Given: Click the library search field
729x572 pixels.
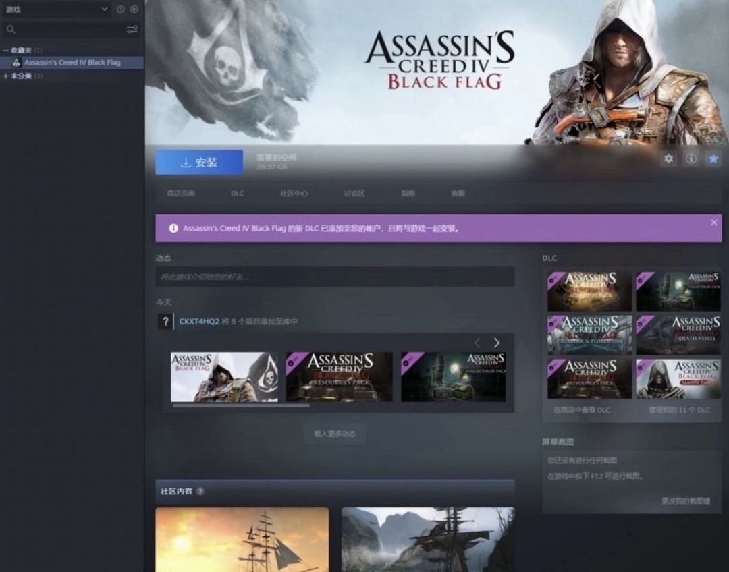Looking at the screenshot, I should click(x=63, y=30).
